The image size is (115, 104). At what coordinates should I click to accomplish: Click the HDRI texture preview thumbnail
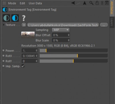[x=28, y=35]
